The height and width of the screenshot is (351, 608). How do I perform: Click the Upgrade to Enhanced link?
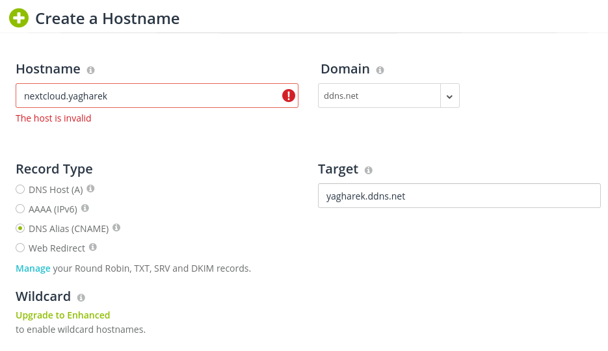(x=63, y=315)
